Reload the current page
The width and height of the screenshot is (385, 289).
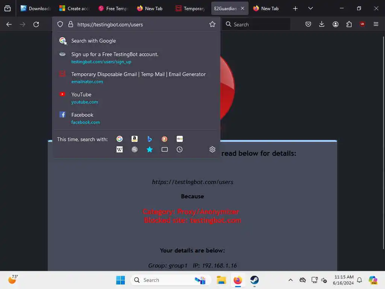click(x=36, y=24)
